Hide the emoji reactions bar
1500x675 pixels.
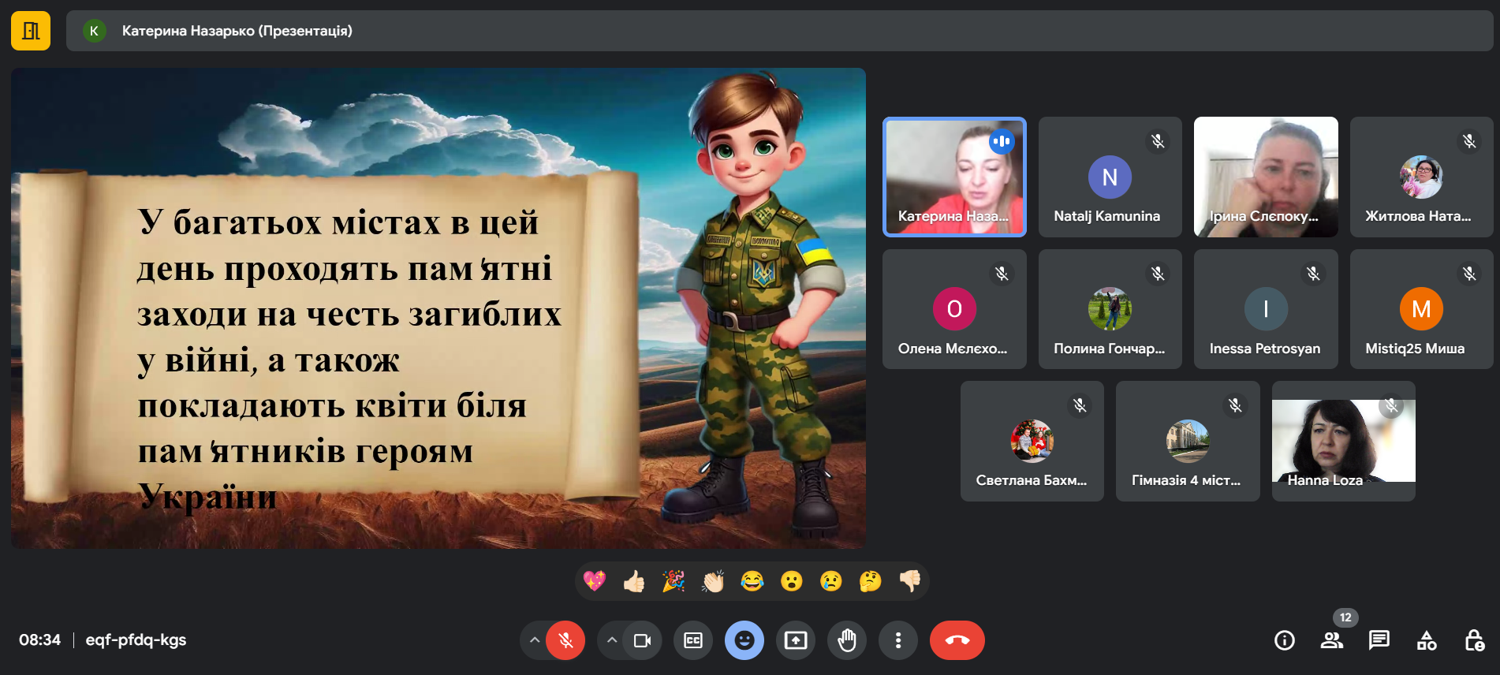click(x=744, y=640)
